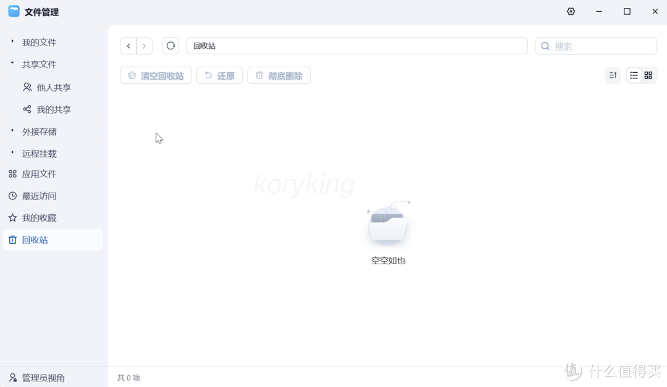Image resolution: width=667 pixels, height=387 pixels.
Task: Open 最近访问 in the sidebar
Action: (39, 196)
